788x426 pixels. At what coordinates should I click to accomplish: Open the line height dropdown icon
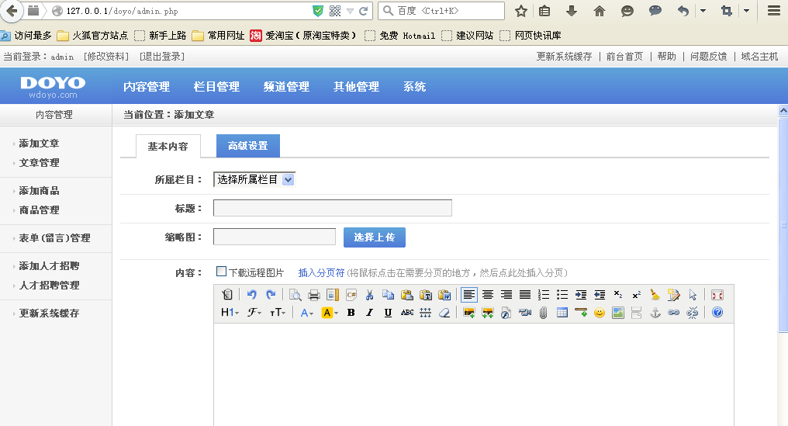point(426,313)
